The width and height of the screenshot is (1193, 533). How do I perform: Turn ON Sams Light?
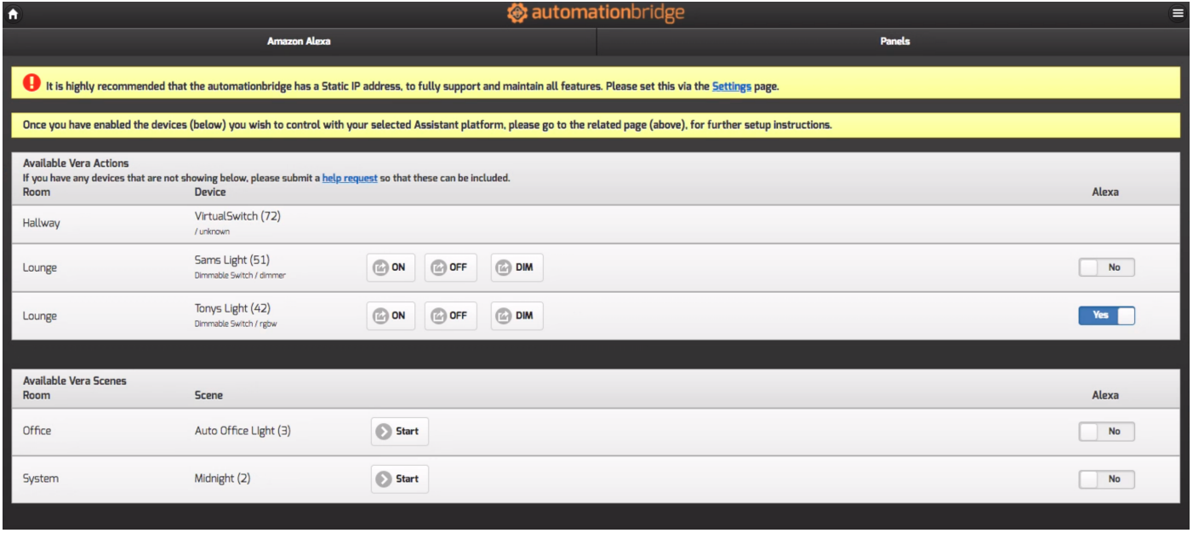click(390, 267)
